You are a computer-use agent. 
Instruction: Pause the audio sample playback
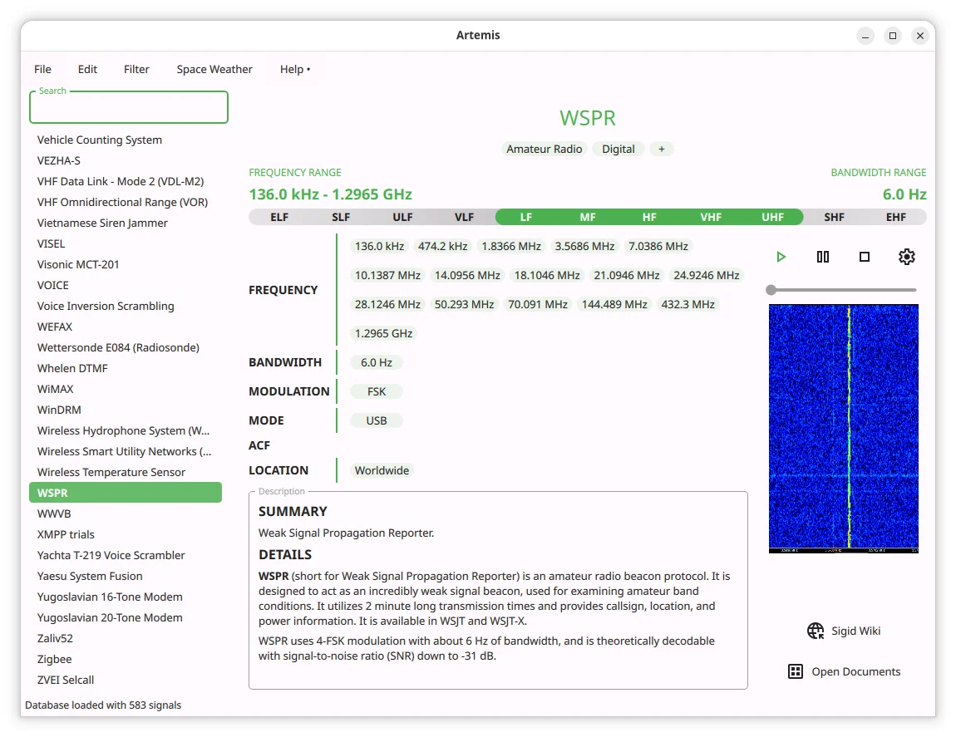822,257
